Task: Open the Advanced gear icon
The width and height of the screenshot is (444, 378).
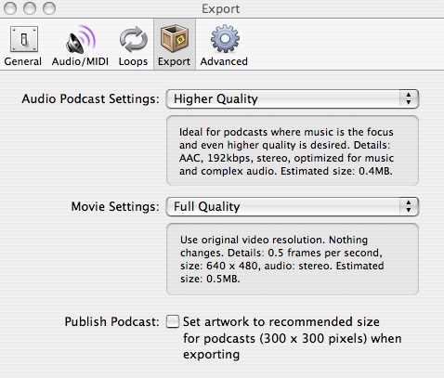Action: (225, 39)
